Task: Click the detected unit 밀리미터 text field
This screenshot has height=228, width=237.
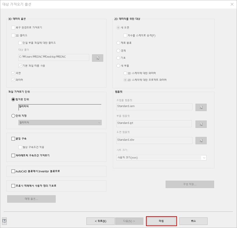Action: [x=60, y=107]
